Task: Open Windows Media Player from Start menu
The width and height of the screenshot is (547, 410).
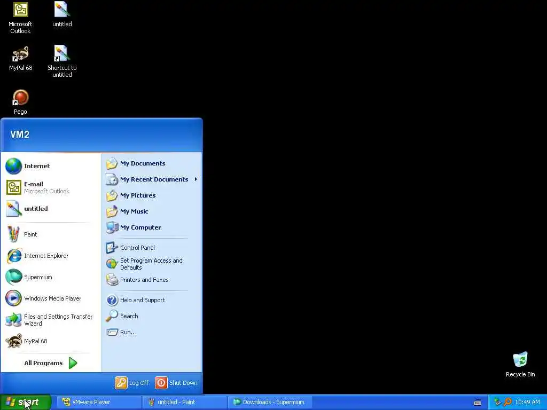Action: point(51,298)
